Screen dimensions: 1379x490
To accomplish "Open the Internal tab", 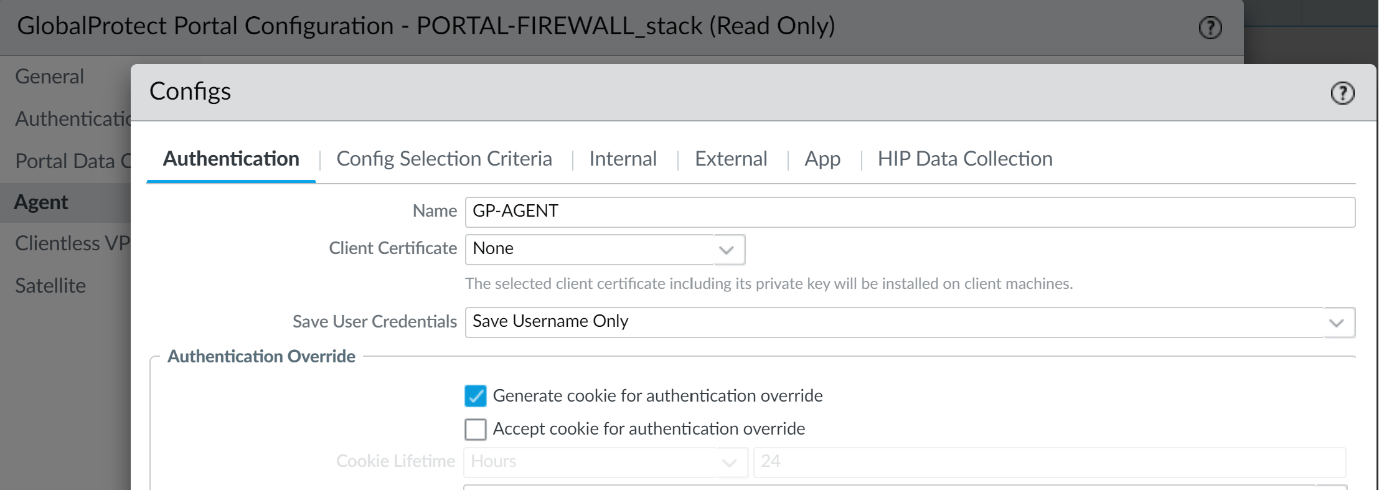I will click(623, 159).
